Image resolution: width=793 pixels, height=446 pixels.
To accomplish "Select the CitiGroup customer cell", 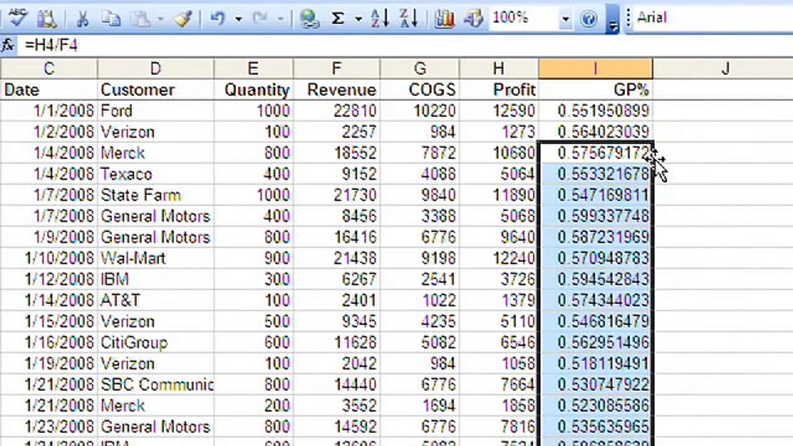I will point(156,343).
